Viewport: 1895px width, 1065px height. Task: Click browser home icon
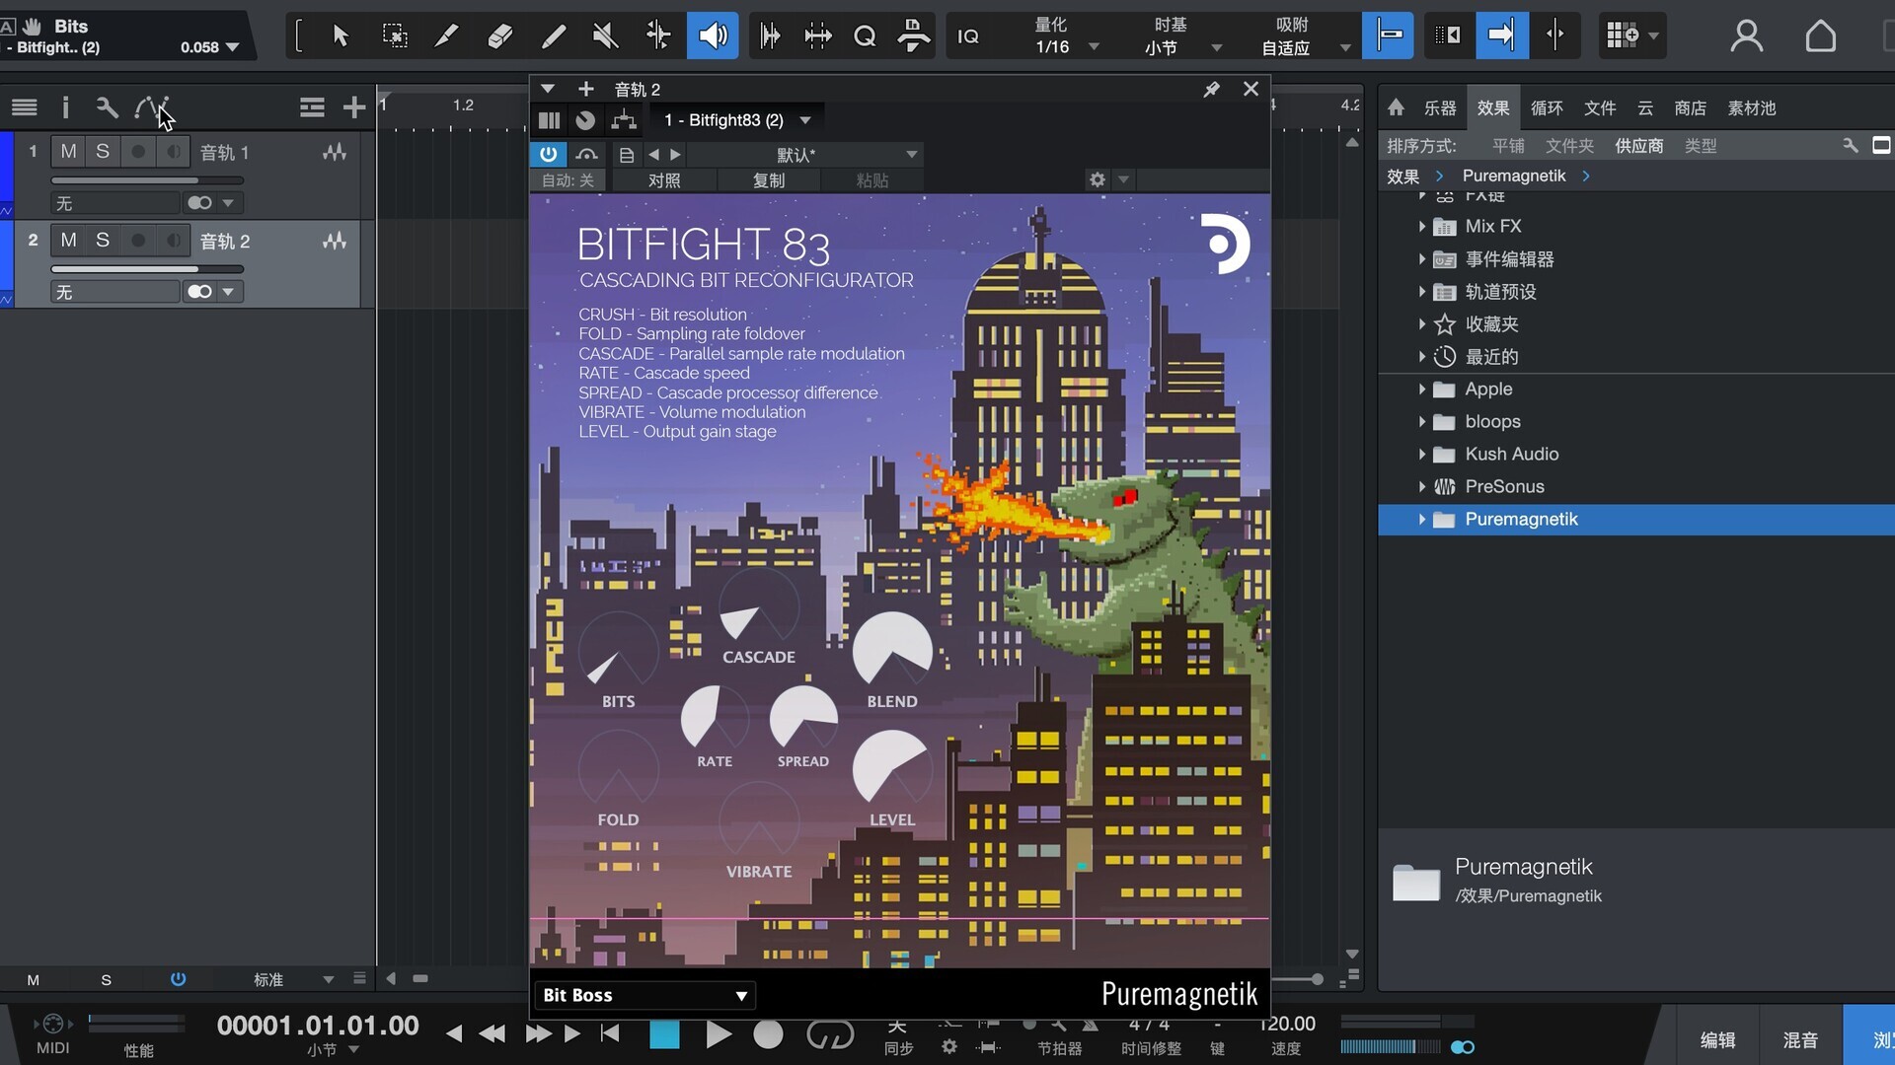1396,107
